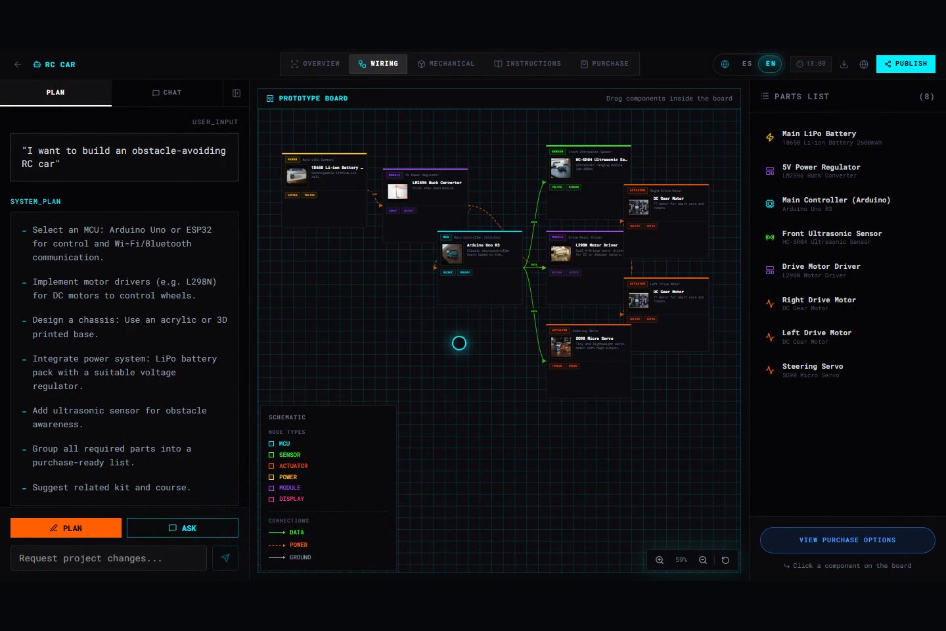Click the download icon in top bar
The width and height of the screenshot is (946, 631).
tap(844, 64)
